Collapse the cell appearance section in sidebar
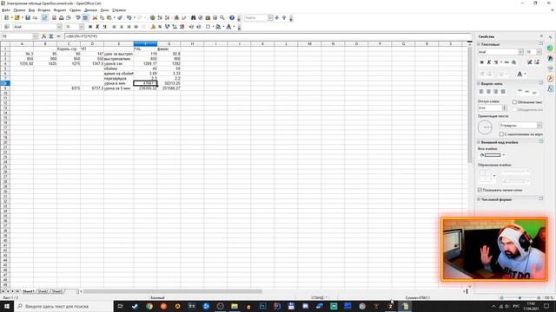The width and height of the screenshot is (556, 312). point(479,142)
